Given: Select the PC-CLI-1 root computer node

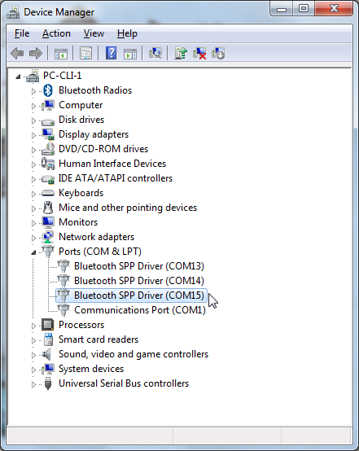Looking at the screenshot, I should (x=62, y=76).
